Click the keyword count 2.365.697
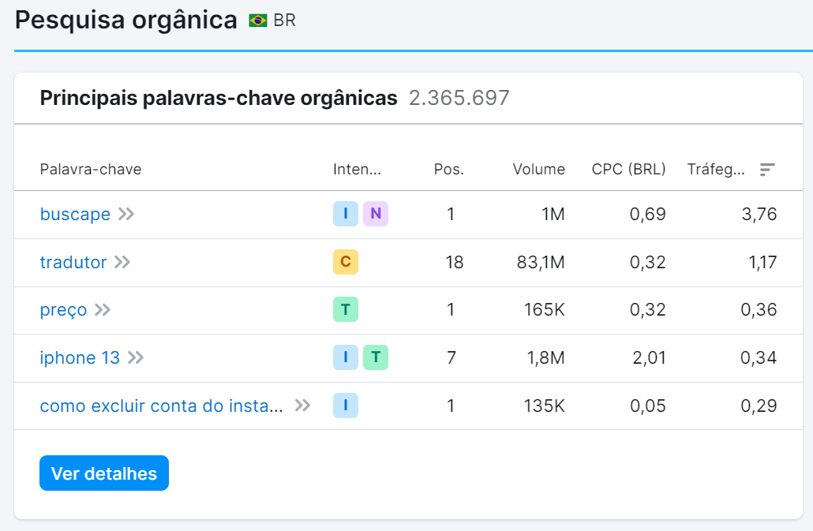 point(459,98)
